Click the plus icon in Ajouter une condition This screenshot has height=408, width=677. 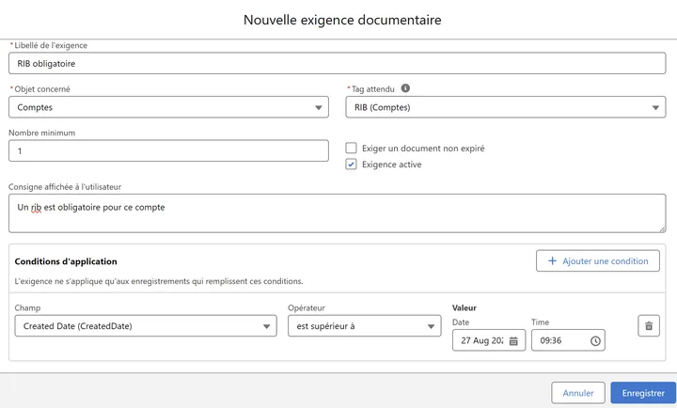coord(552,260)
